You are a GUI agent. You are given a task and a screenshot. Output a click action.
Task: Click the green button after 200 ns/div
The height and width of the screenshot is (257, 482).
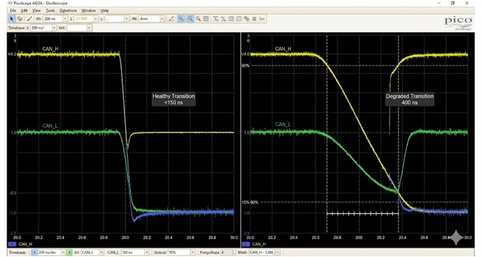pyautogui.click(x=69, y=253)
